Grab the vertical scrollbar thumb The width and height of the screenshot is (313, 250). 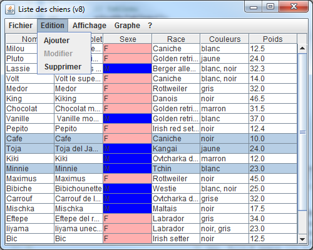point(302,132)
